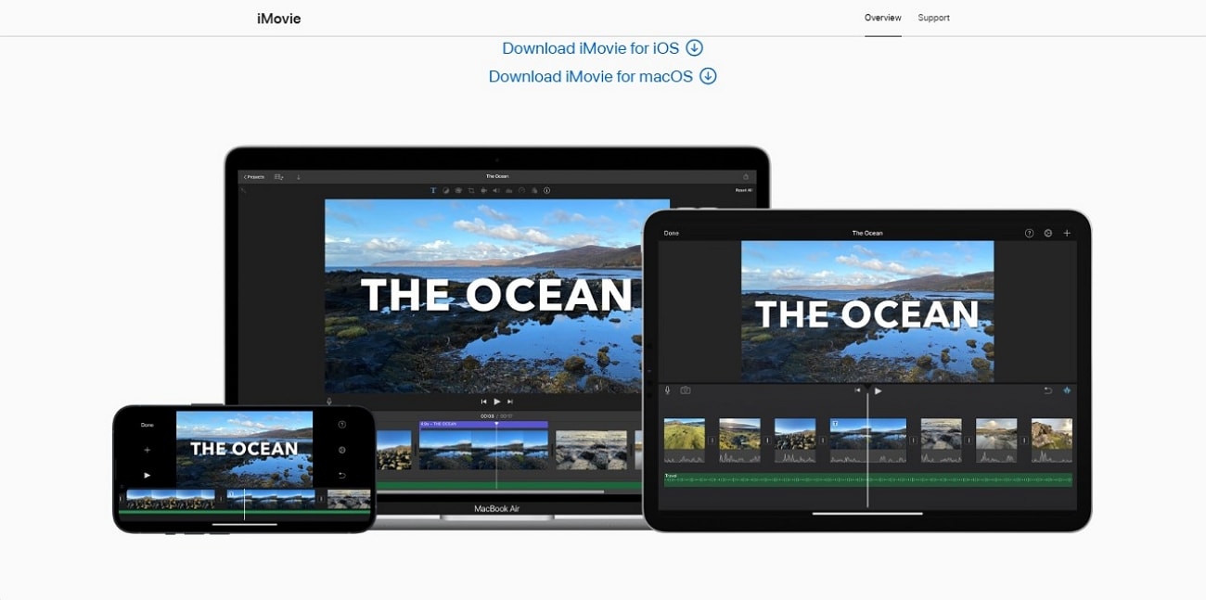Click the magic wand enhance icon on MacBook
The image size is (1206, 600).
[x=243, y=190]
